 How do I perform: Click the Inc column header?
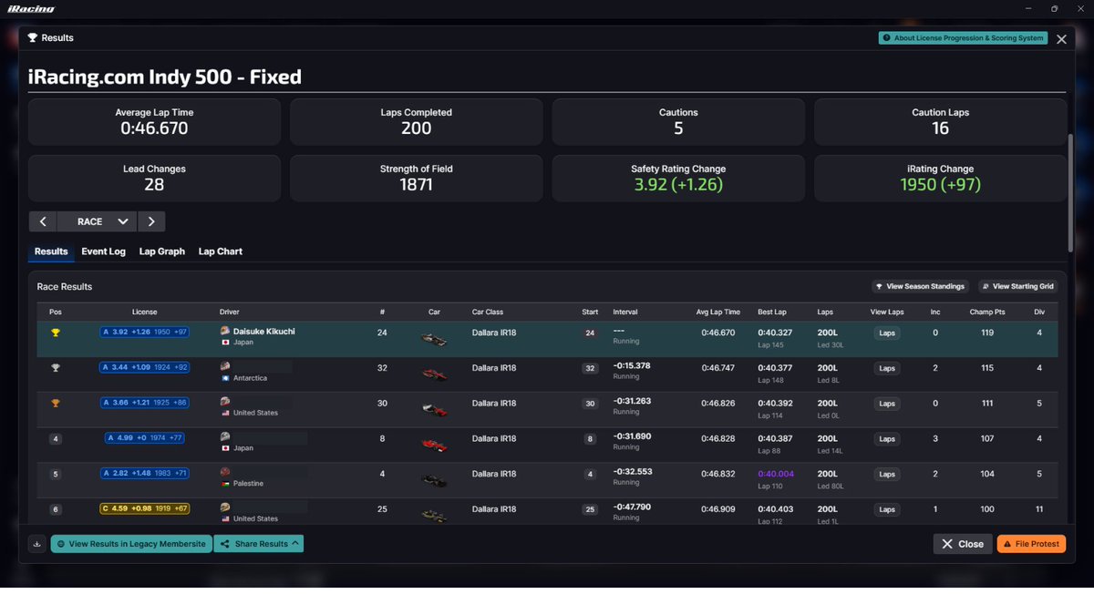click(935, 312)
